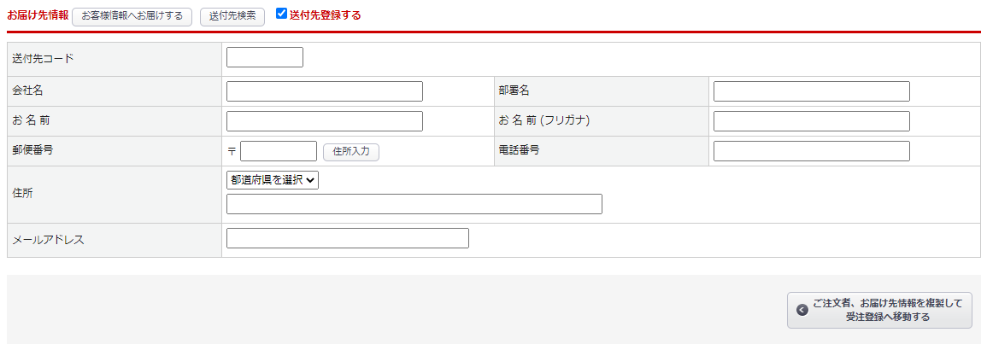The width and height of the screenshot is (987, 344).
Task: Focus the メールアドレス input field
Action: pos(347,238)
